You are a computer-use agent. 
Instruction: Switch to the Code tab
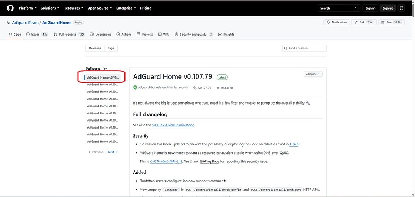coord(15,35)
